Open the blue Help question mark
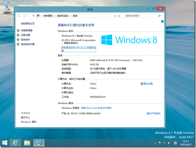 162,21
